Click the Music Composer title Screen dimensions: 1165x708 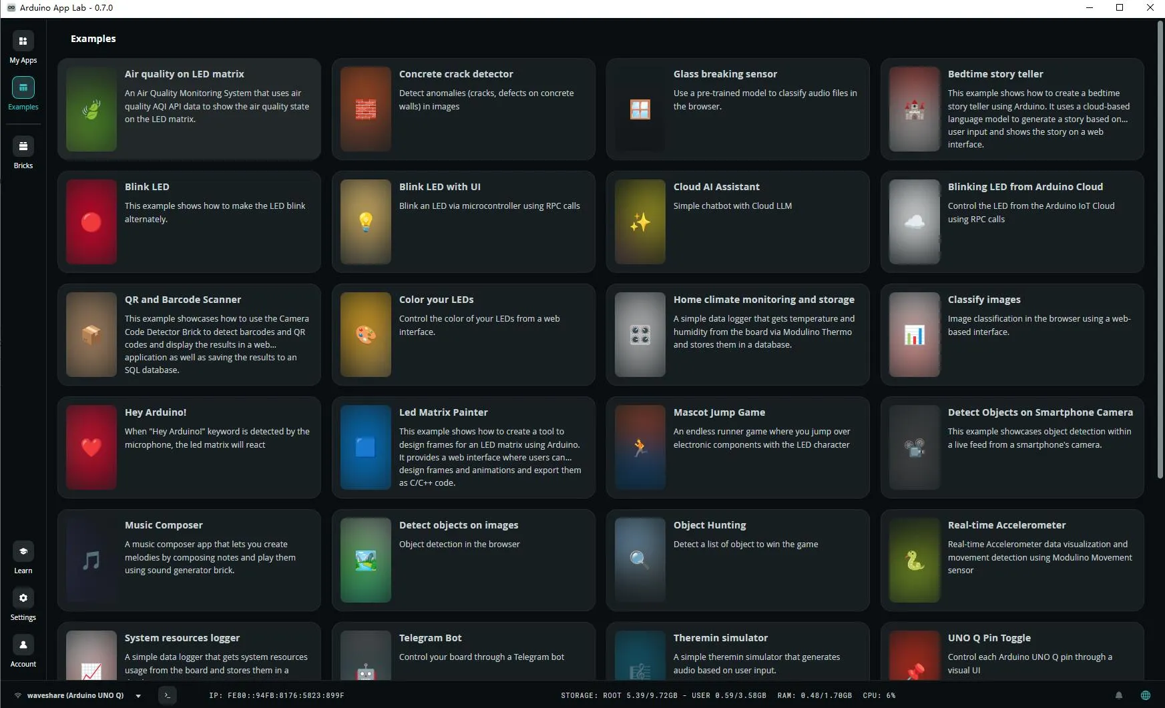(x=164, y=525)
